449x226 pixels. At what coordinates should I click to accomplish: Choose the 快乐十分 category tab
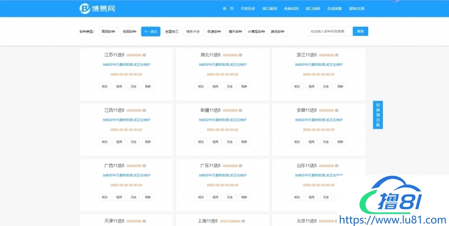(193, 32)
